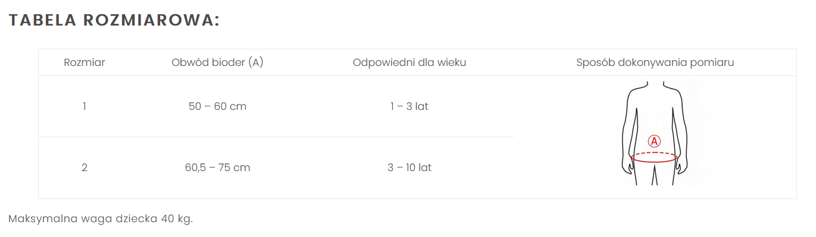
Task: Click the TABELA ROZMIAROWA heading
Action: 114,20
